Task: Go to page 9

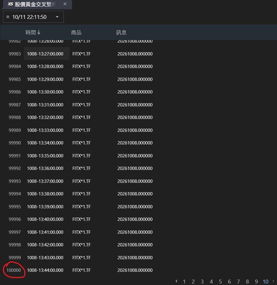Action: pos(257,281)
